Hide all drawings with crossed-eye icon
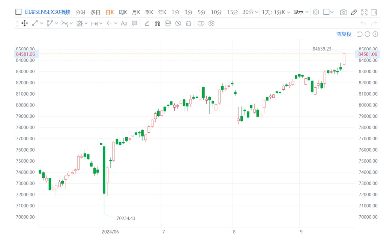The height and width of the screenshot is (243, 384). [x=178, y=23]
